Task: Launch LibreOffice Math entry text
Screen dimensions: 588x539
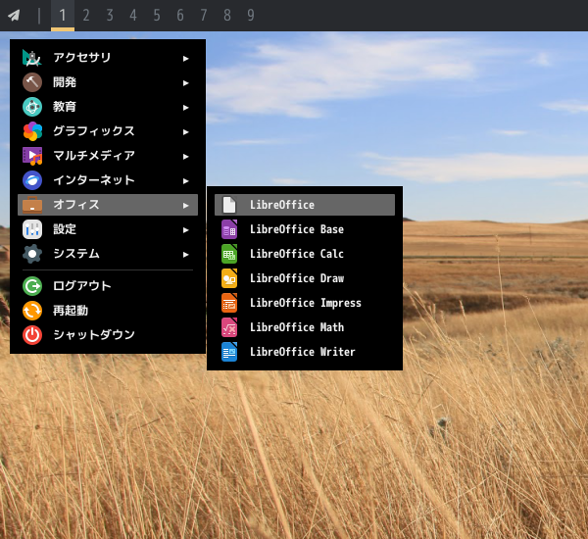Action: [x=297, y=327]
